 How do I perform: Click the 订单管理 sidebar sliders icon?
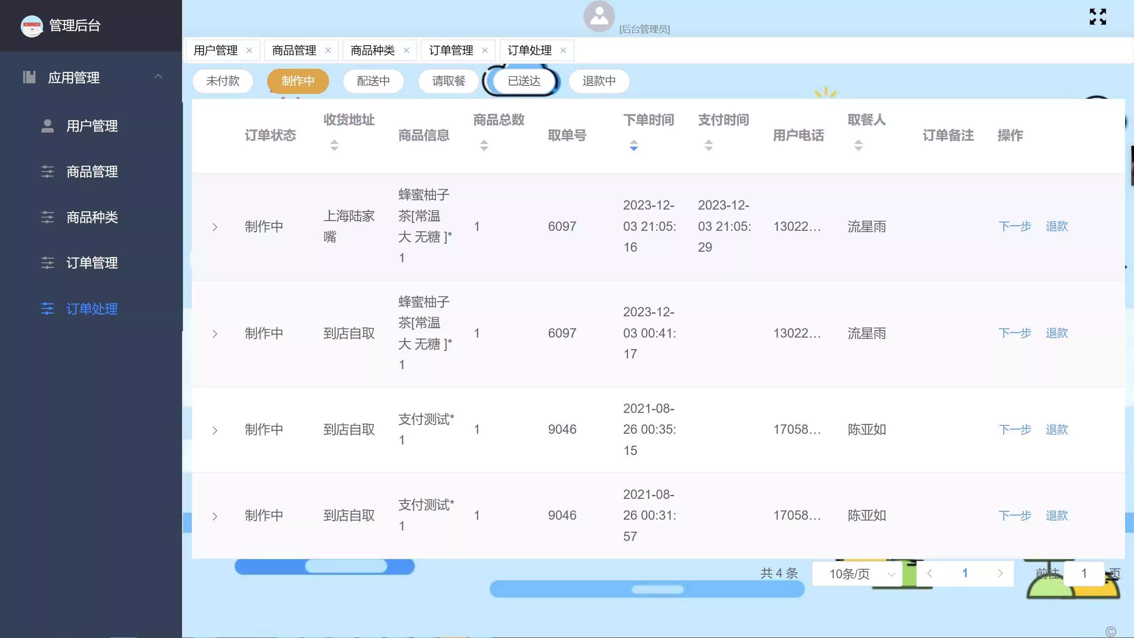(47, 263)
